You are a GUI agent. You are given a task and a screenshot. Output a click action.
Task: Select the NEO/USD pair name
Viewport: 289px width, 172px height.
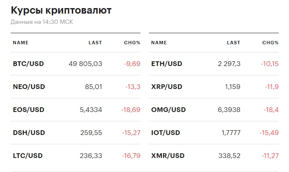[29, 87]
